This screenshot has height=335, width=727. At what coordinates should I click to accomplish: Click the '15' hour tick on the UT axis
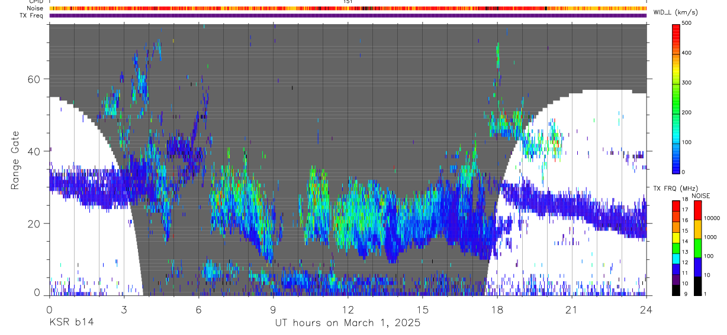click(x=422, y=309)
